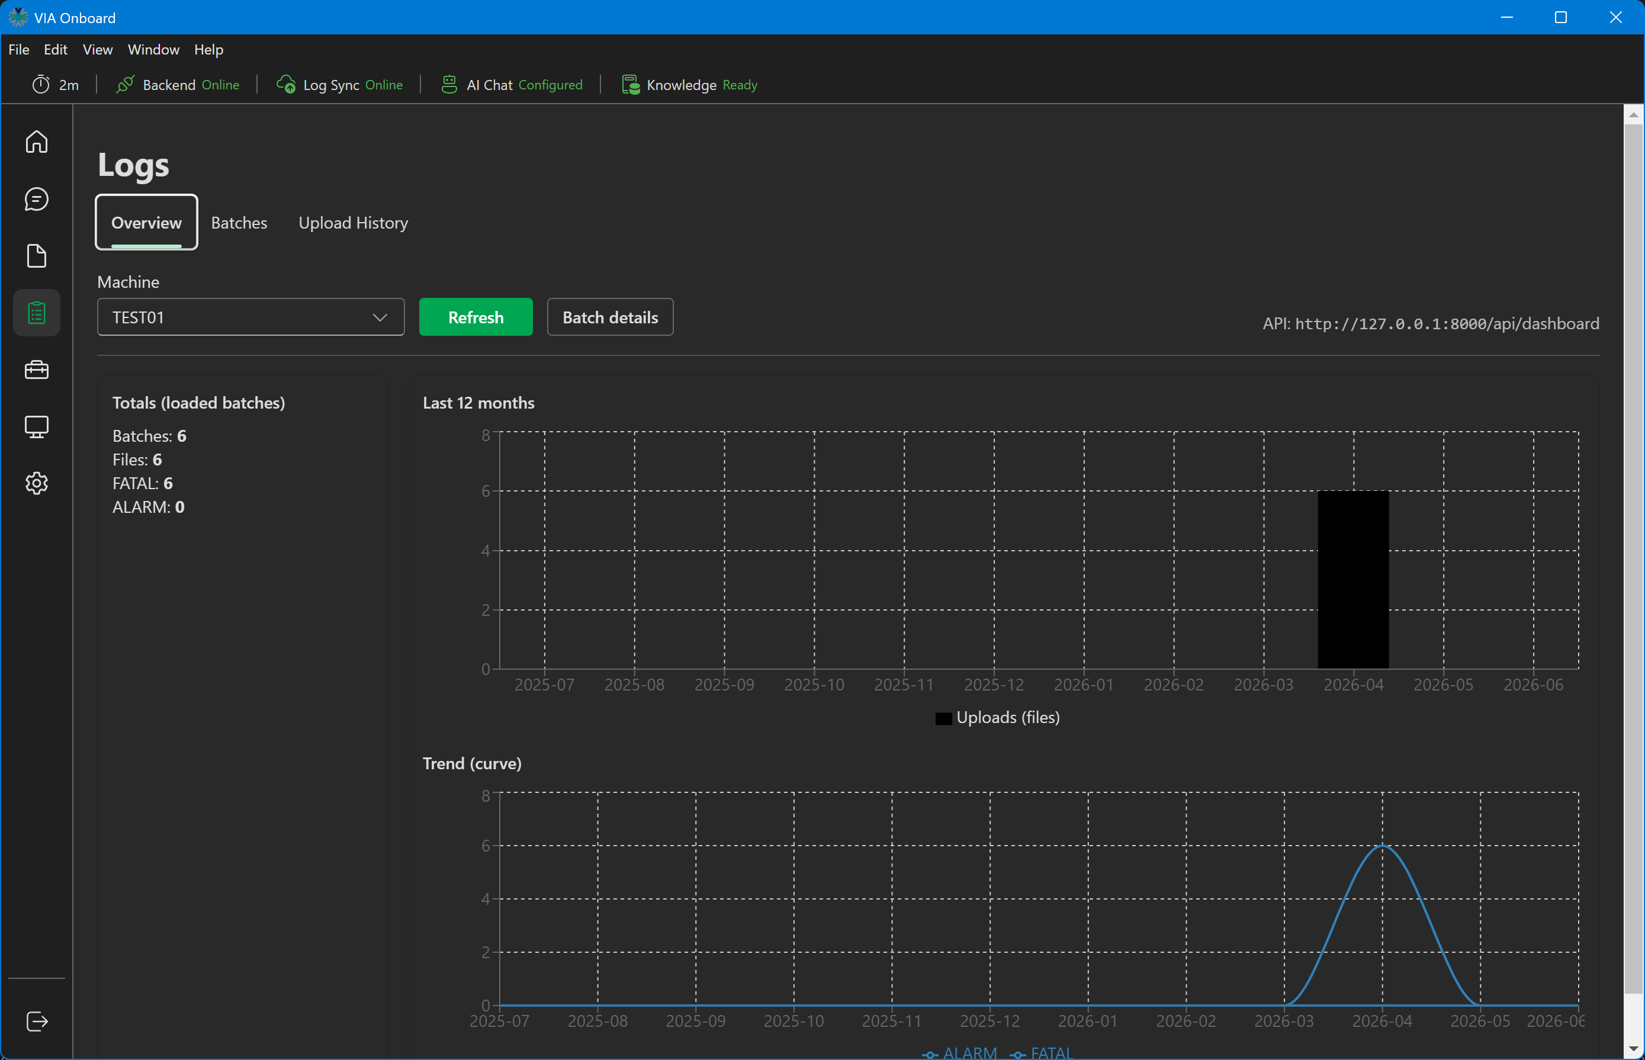Viewport: 1645px width, 1060px height.
Task: Open the Monitor sidebar icon
Action: pyautogui.click(x=37, y=427)
